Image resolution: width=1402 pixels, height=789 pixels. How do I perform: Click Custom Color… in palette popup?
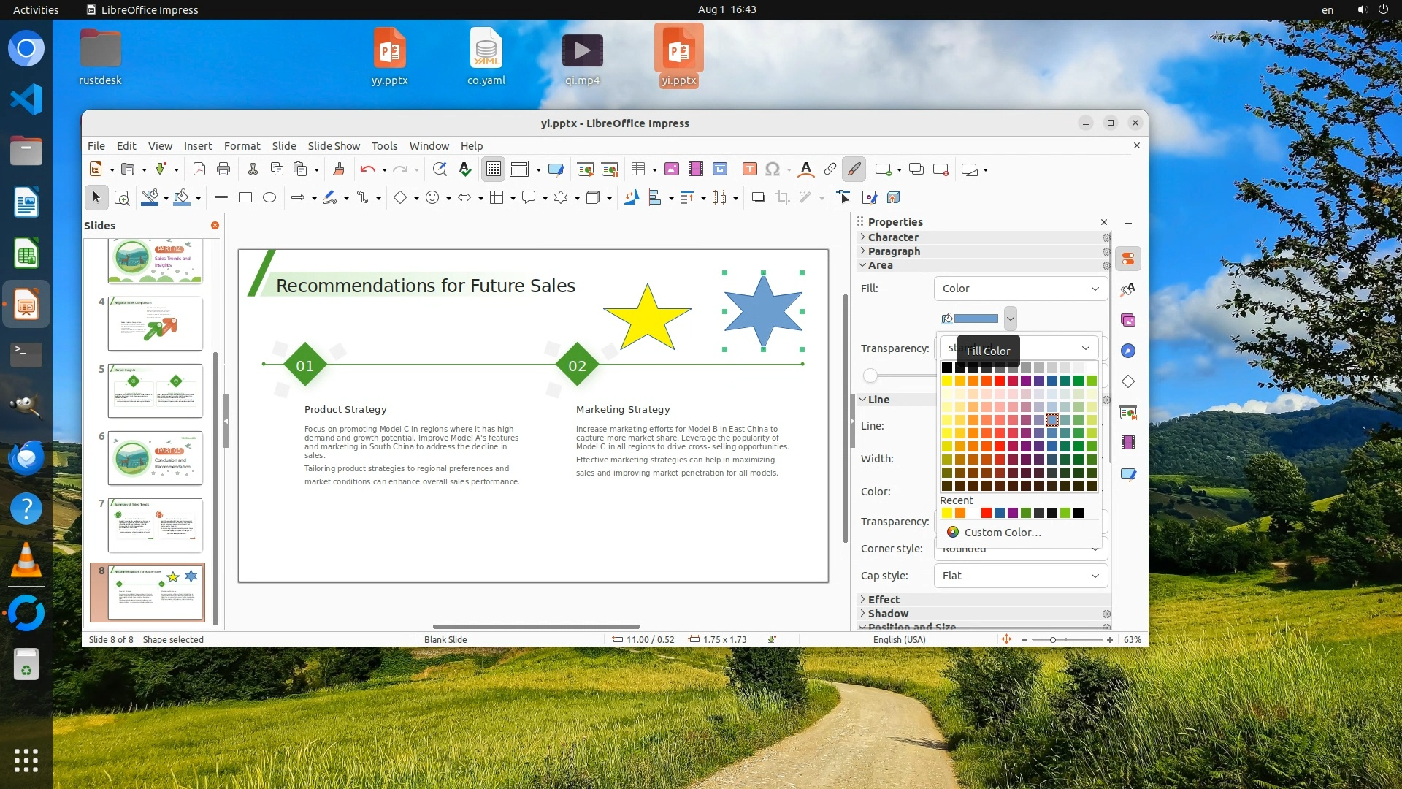tap(1002, 532)
